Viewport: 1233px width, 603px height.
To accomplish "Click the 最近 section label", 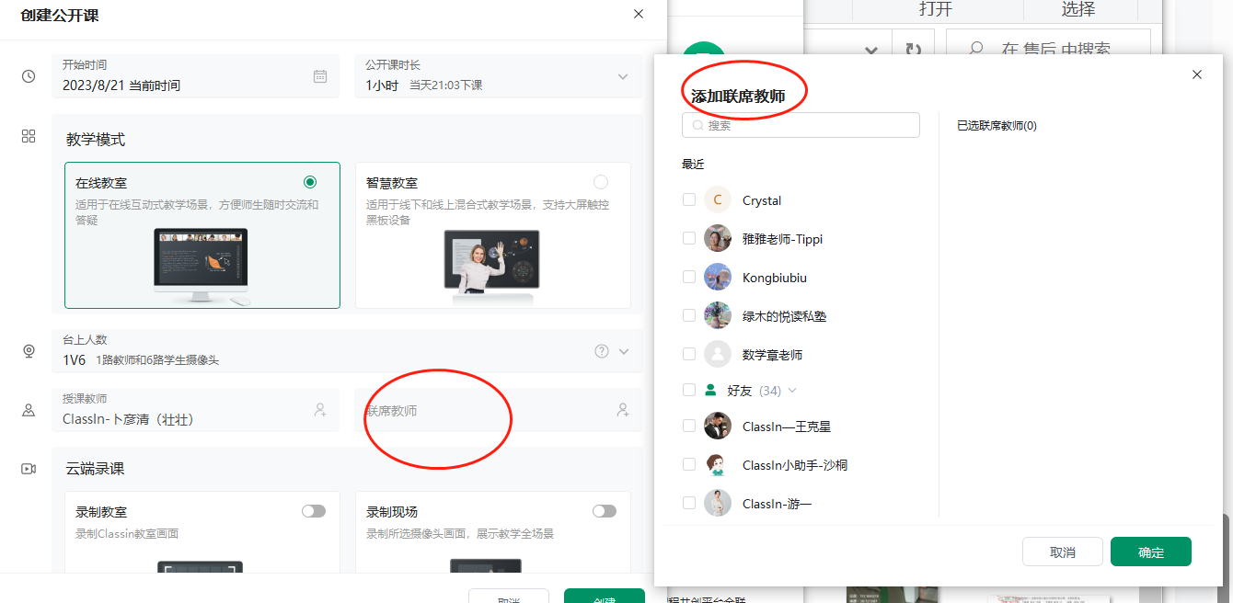I will 693,164.
